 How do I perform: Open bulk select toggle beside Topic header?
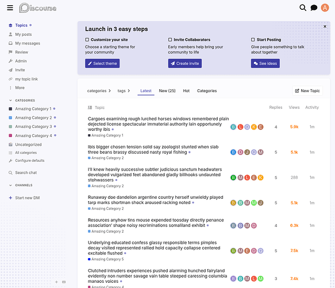tap(90, 108)
